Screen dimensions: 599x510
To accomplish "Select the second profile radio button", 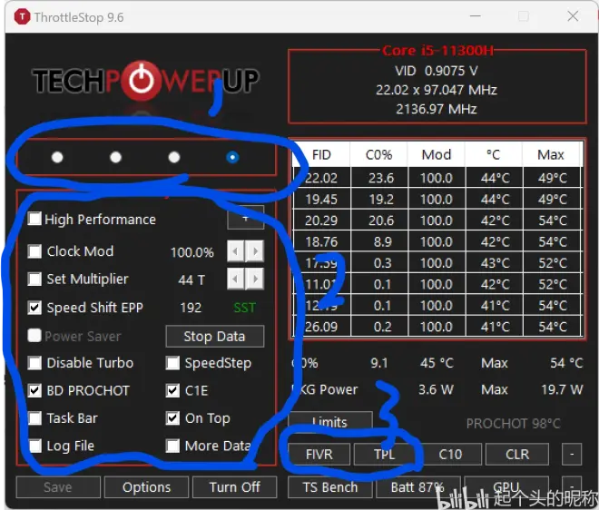I will tap(116, 157).
